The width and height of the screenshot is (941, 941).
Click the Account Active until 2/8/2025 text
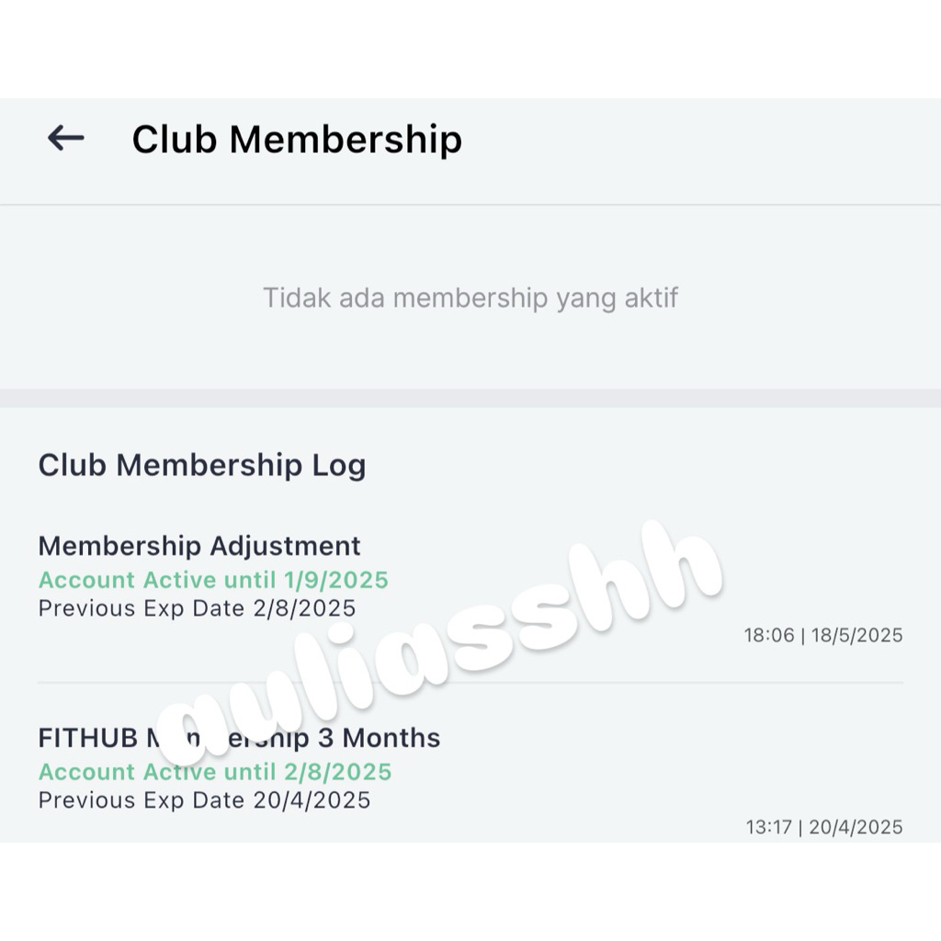214,772
